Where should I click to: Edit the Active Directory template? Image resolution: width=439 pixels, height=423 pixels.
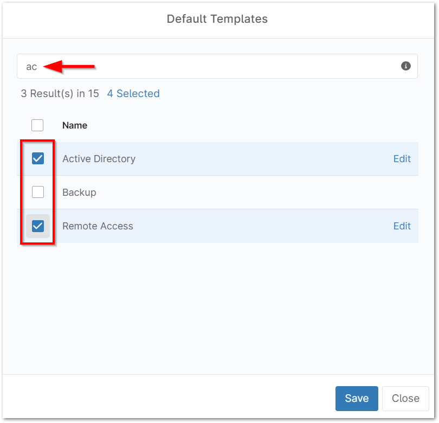click(x=402, y=159)
